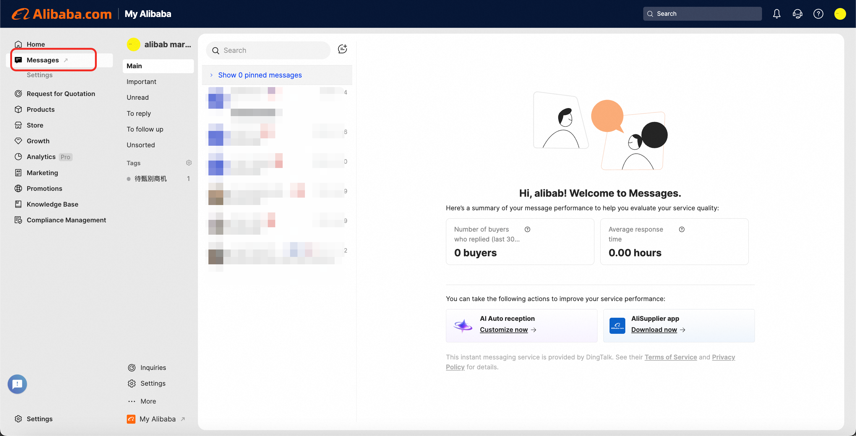Click the Growth diamond icon
The height and width of the screenshot is (436, 856).
click(x=18, y=141)
